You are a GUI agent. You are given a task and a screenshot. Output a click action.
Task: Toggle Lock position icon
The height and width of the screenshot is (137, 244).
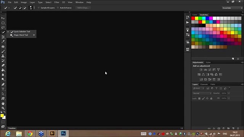point(207,98)
